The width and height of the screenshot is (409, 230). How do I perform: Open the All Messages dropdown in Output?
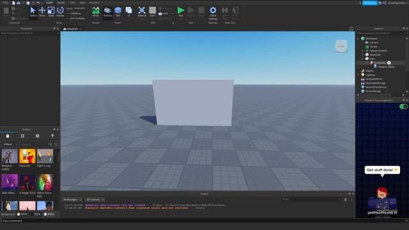(x=72, y=199)
